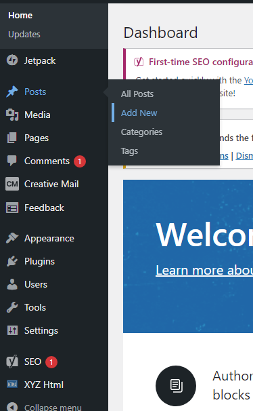Click the round pages icon near Author
The image size is (253, 411).
click(x=176, y=386)
